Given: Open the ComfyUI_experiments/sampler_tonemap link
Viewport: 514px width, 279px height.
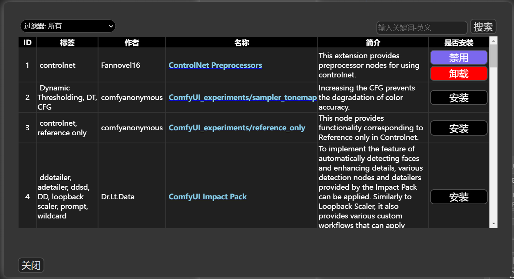Looking at the screenshot, I should (242, 97).
